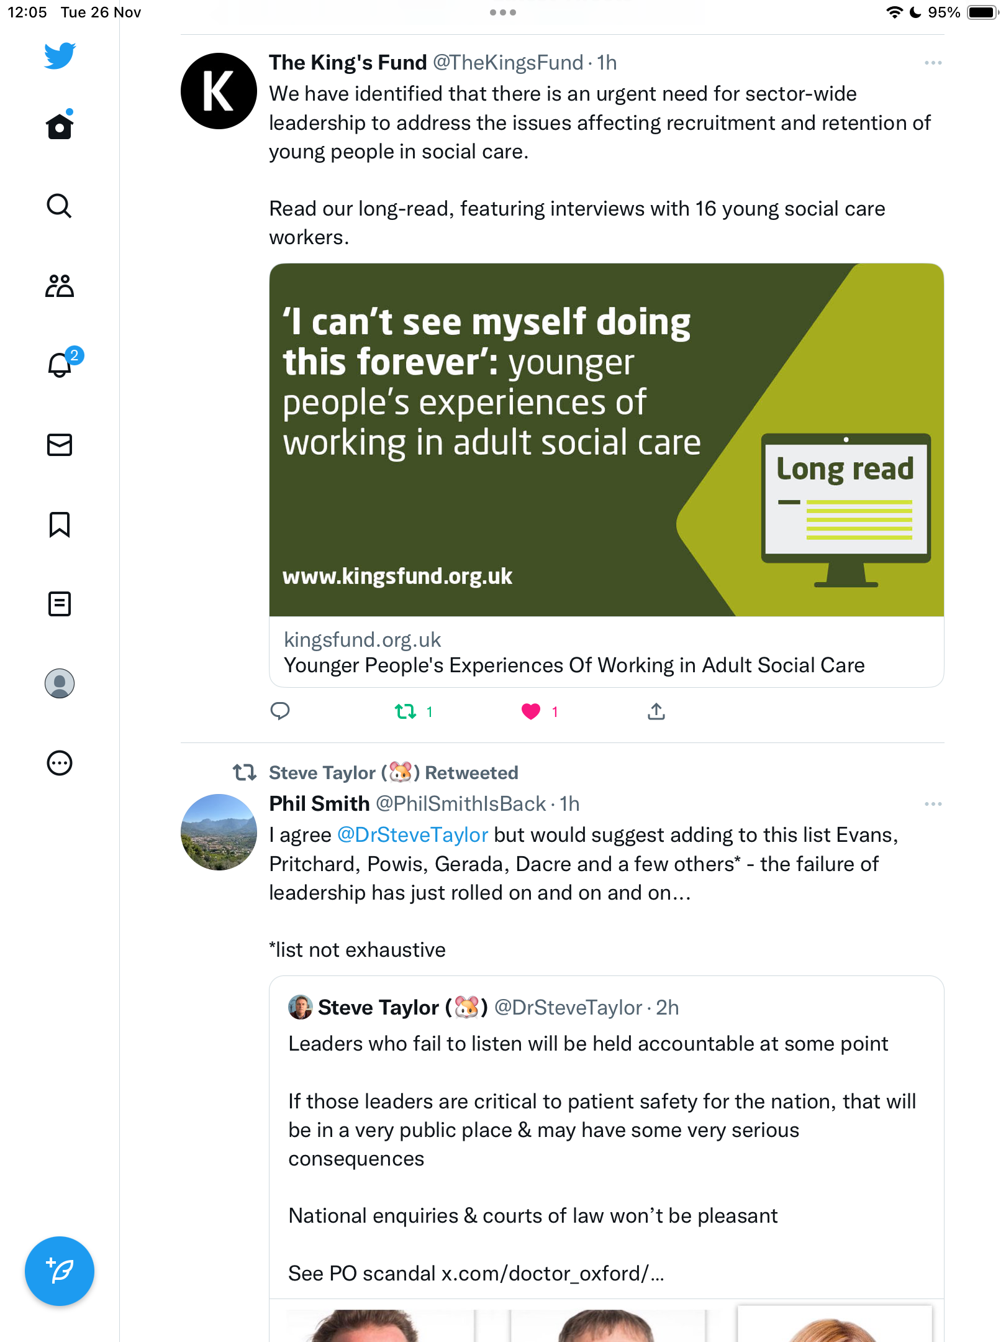Go to the Home timeline icon

tap(60, 125)
